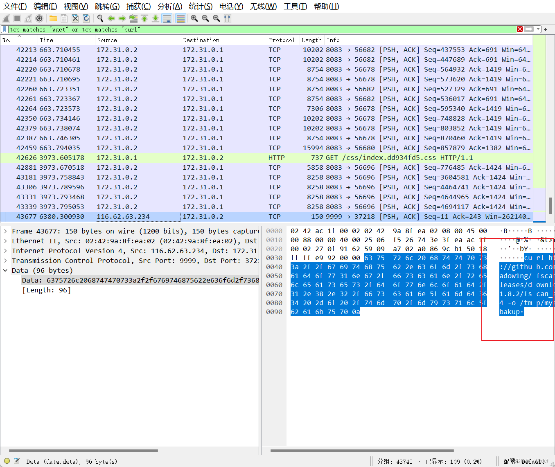Sort by the Length column header
This screenshot has width=555, height=467.
pyautogui.click(x=312, y=40)
